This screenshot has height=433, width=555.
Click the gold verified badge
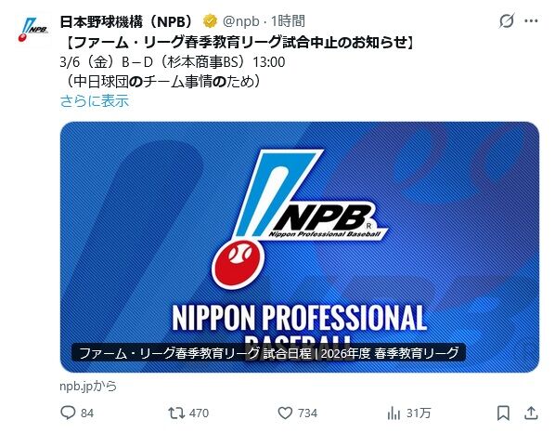(x=210, y=21)
